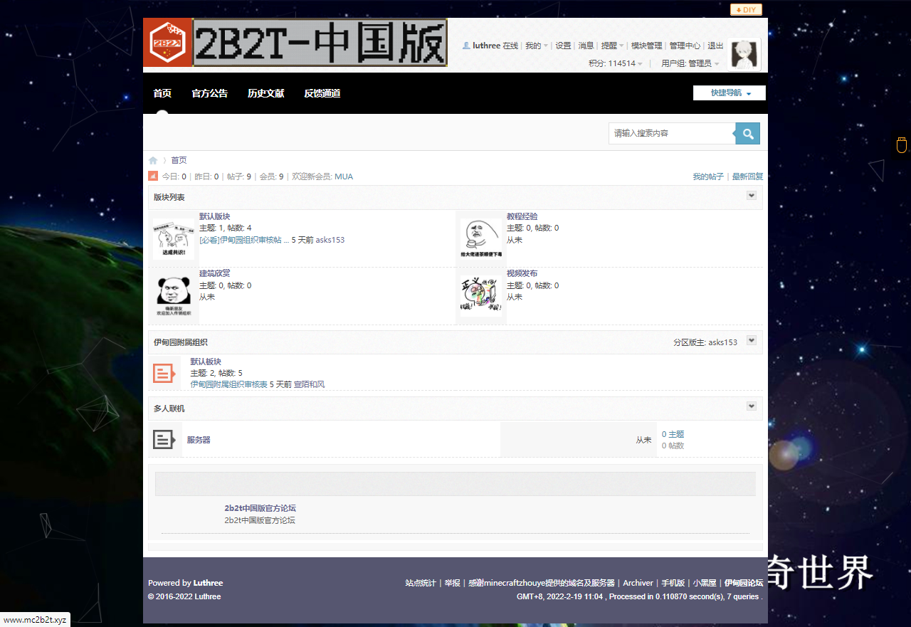911x627 pixels.
Task: Open the [必看]伊甸园组织审核帖 post link
Action: tap(244, 240)
